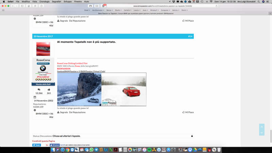Email this page via the envelope icon
The image size is (272, 153).
97,6
